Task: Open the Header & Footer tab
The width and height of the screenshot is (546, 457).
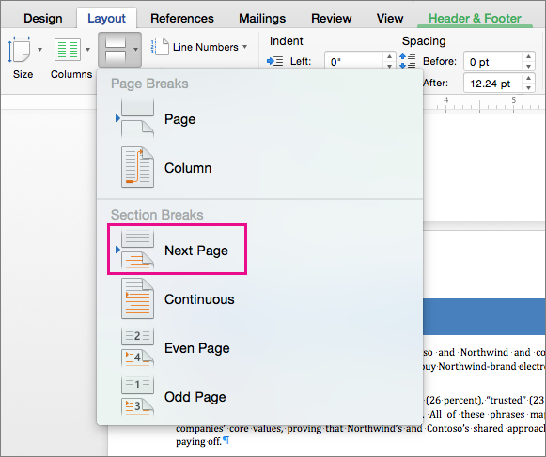Action: (475, 18)
